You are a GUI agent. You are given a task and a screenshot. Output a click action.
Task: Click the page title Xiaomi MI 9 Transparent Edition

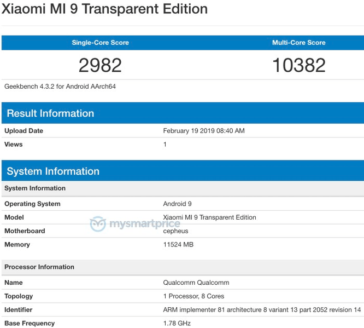105,9
